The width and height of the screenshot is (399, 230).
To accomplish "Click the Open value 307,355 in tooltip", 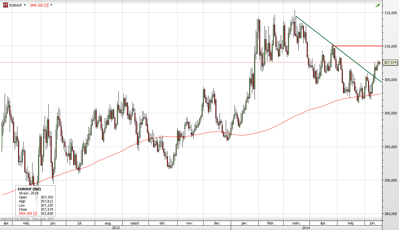I will [47, 197].
